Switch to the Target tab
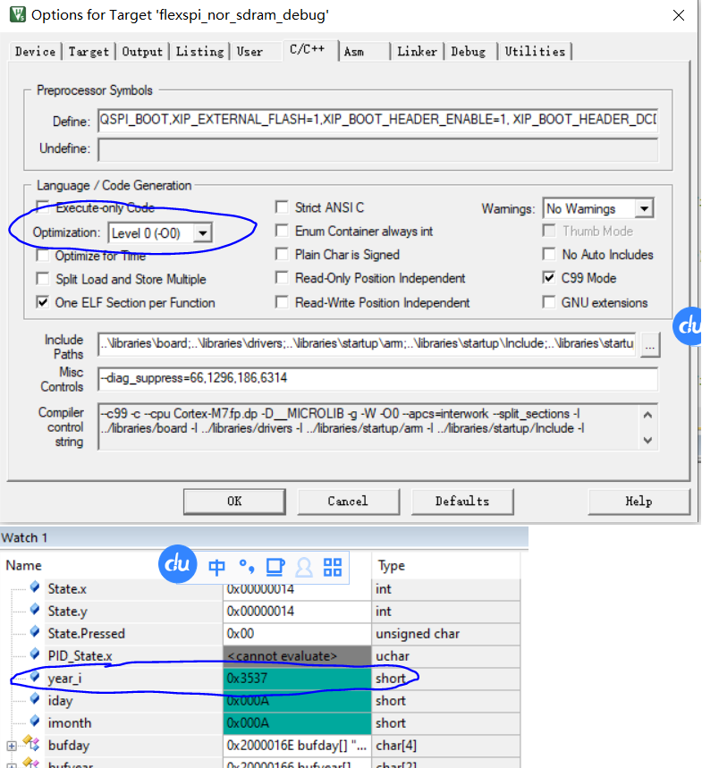This screenshot has height=768, width=702. (x=89, y=52)
